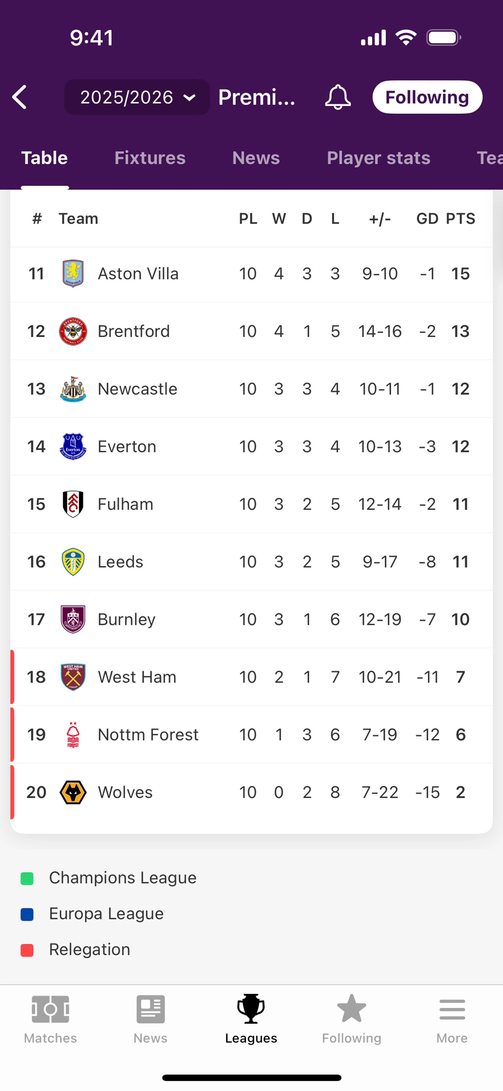
Task: Tap the red Relegation legend swatch
Action: point(27,950)
